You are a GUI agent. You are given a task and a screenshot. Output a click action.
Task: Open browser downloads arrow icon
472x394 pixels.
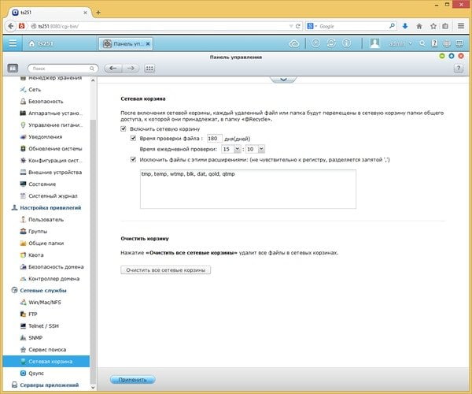coord(405,26)
